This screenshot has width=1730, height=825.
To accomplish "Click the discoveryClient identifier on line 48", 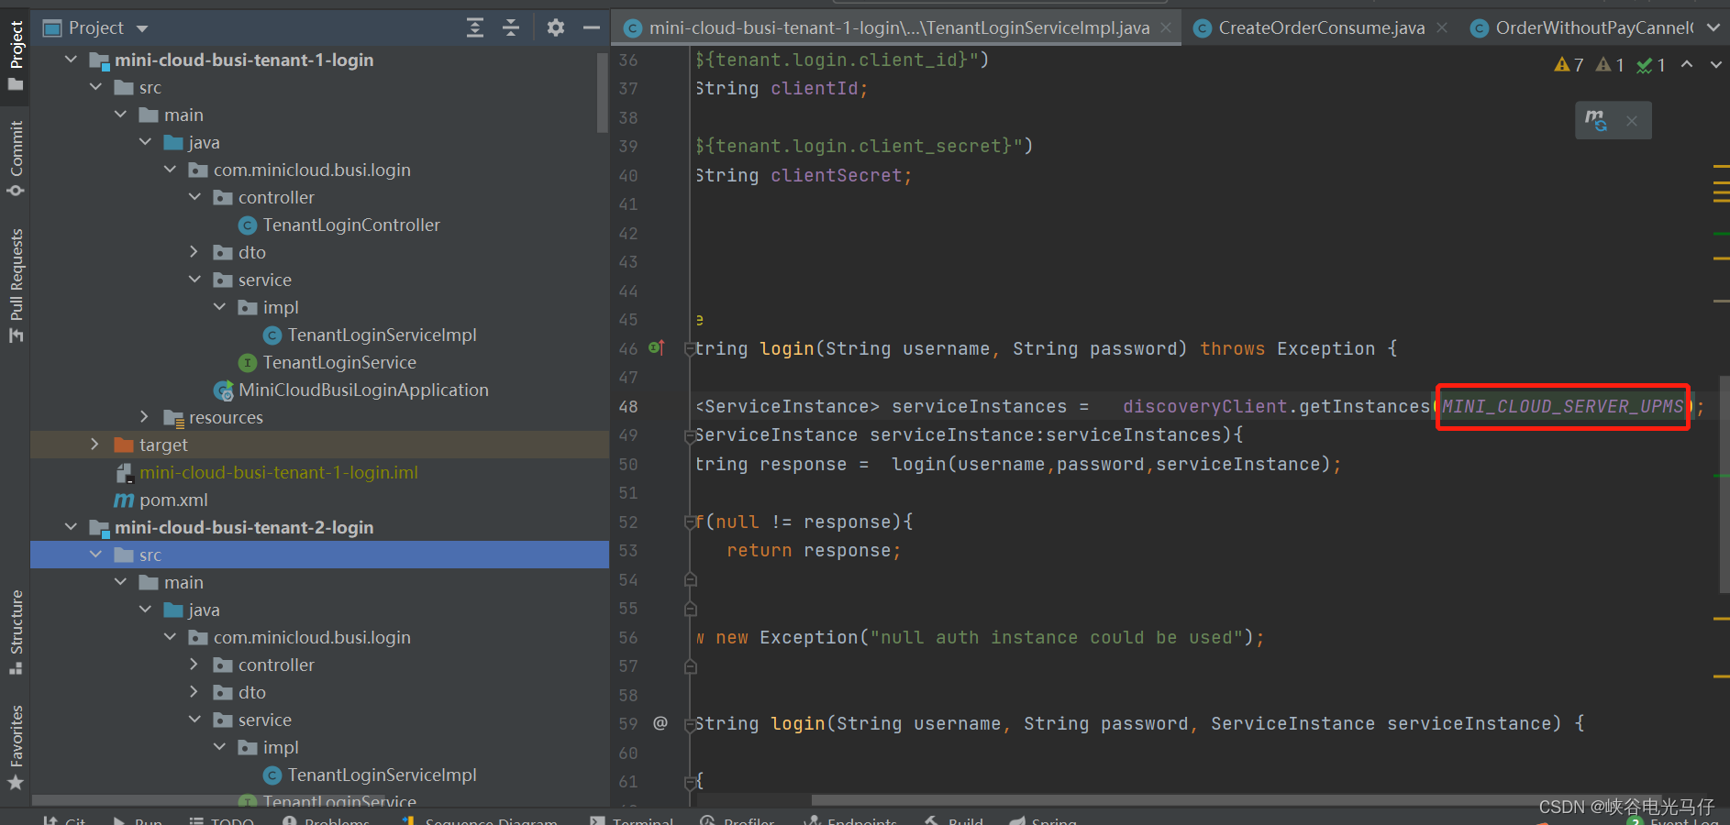I will (1205, 406).
